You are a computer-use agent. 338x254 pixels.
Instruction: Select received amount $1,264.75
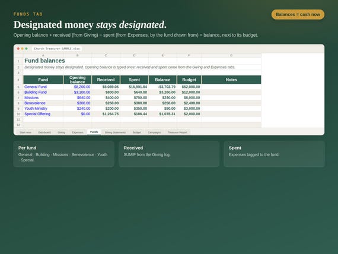(106, 114)
